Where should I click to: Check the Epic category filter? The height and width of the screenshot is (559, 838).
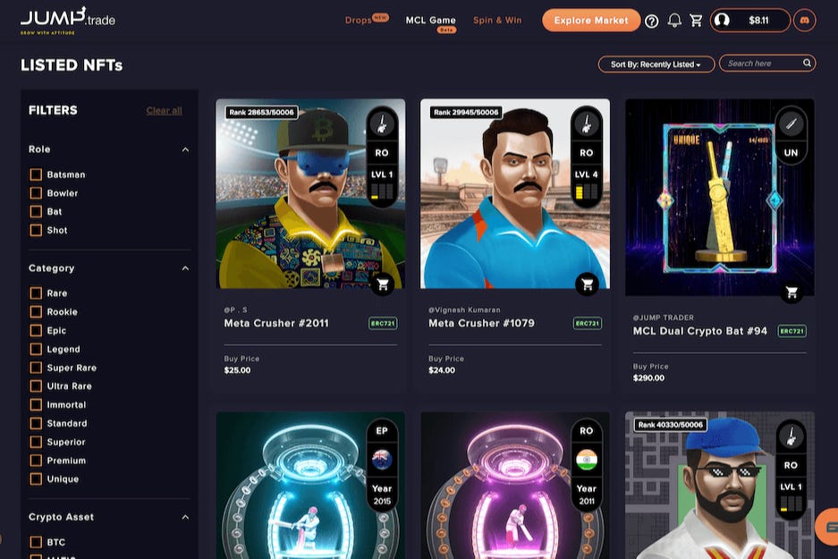coord(36,330)
